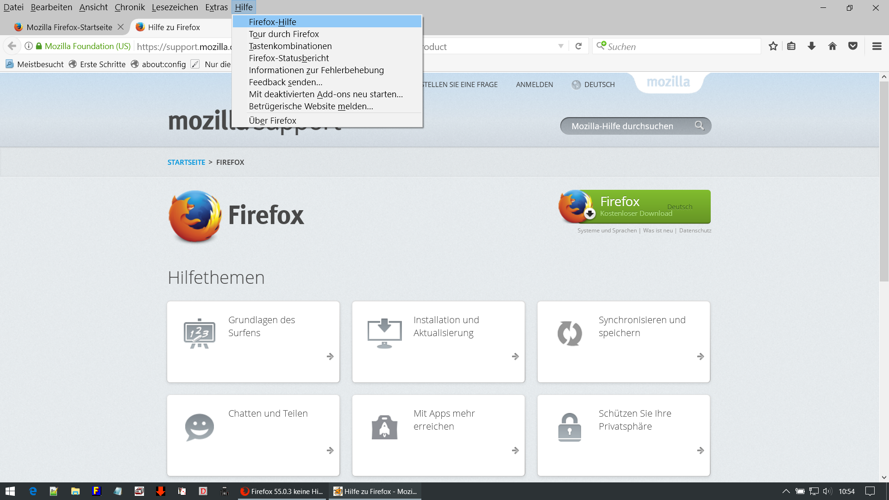Click the Home toolbar icon
This screenshot has width=889, height=500.
point(833,46)
